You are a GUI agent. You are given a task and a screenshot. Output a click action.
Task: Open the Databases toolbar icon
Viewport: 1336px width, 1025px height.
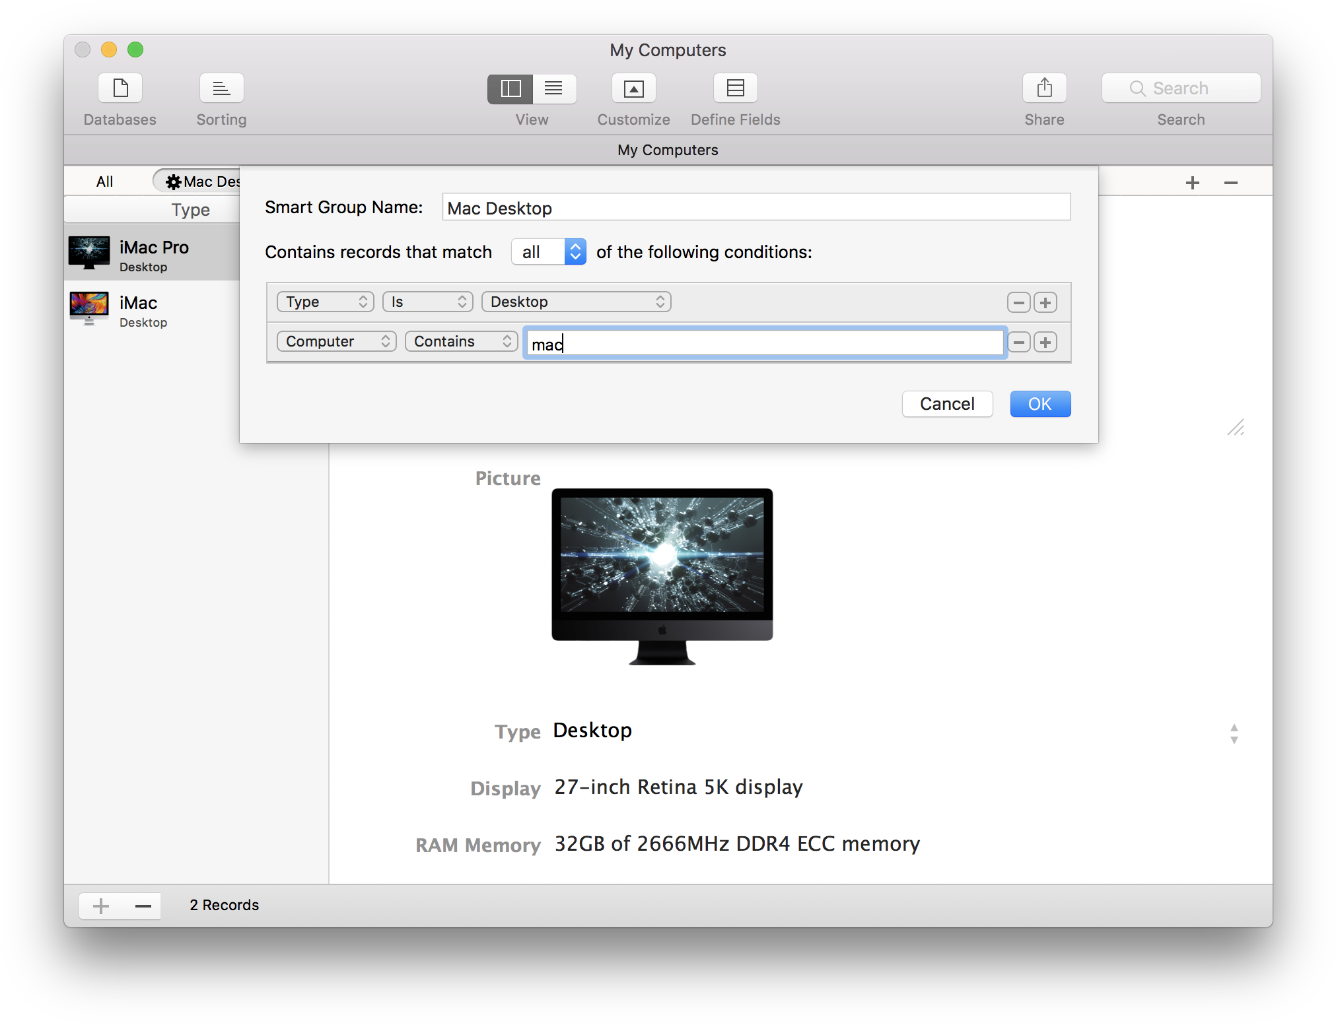click(120, 88)
